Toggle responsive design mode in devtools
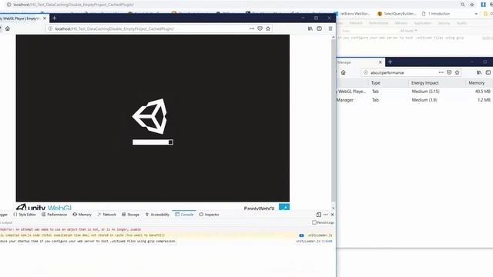The width and height of the screenshot is (493, 277). tap(318, 215)
